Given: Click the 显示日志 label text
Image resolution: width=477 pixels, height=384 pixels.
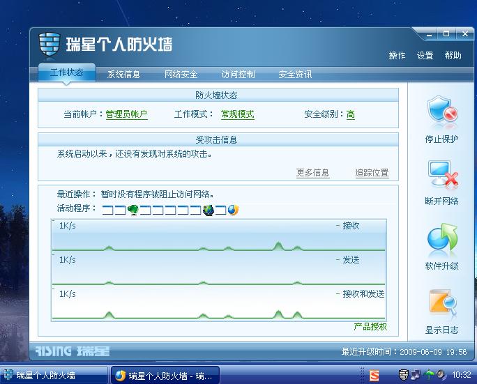Looking at the screenshot, I should (x=441, y=330).
